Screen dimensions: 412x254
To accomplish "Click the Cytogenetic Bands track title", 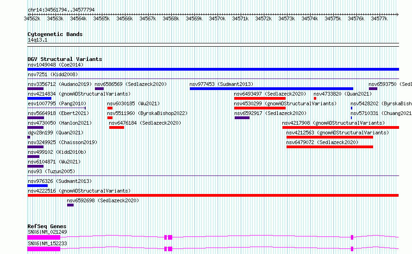I will pos(55,34).
